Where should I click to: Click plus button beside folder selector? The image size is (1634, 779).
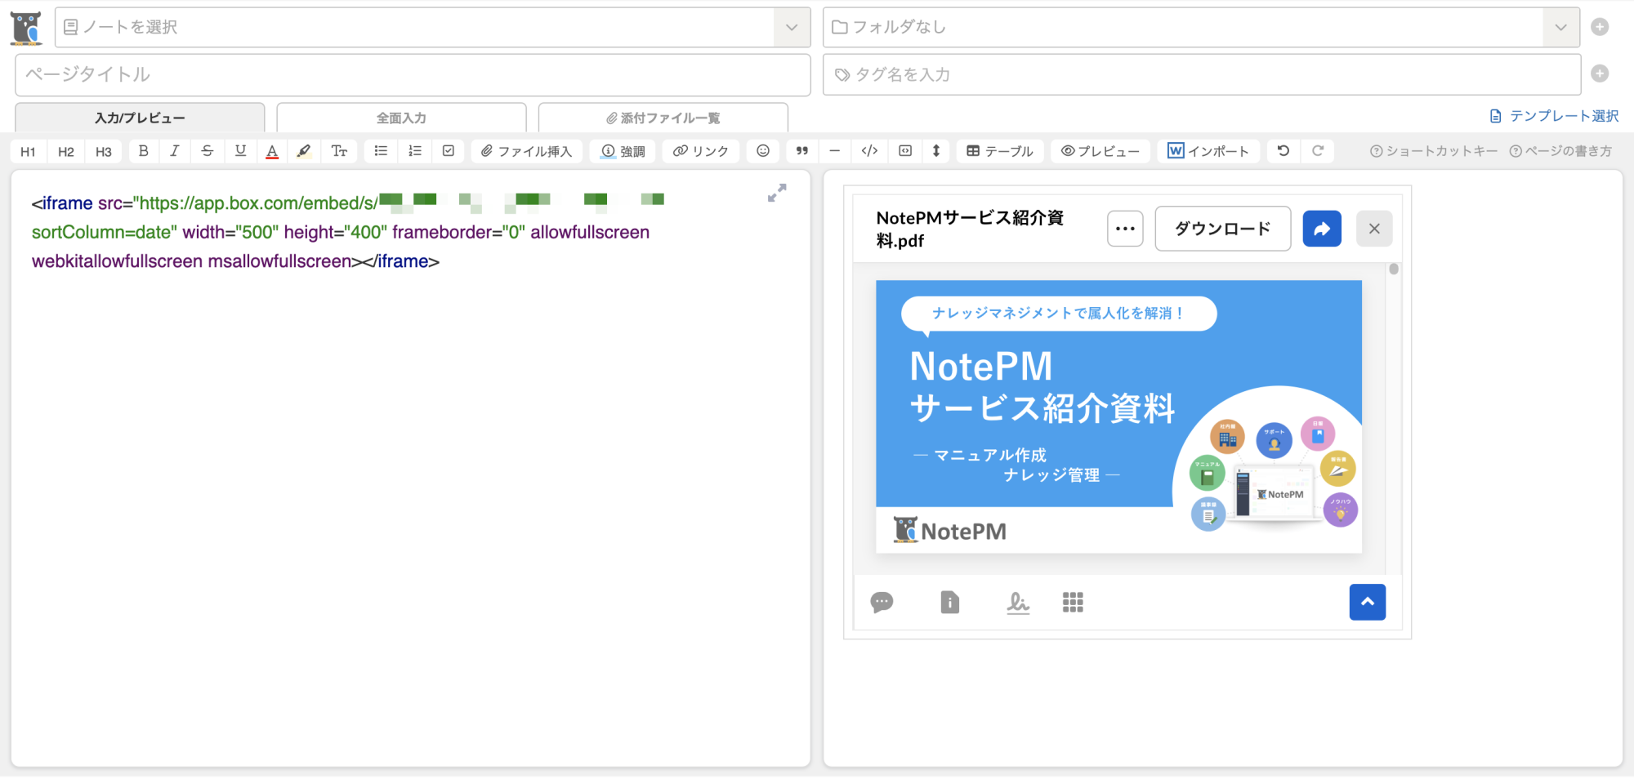[x=1600, y=27]
